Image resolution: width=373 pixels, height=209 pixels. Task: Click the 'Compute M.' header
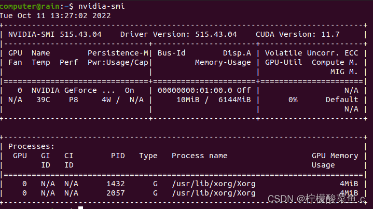335,63
